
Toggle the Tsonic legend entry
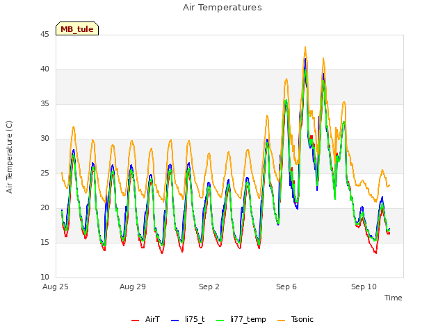(295, 319)
